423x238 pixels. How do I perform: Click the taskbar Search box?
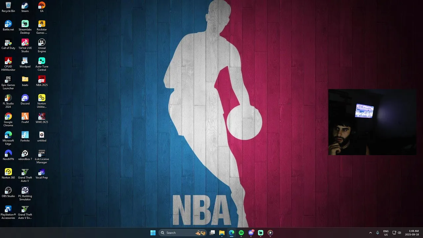click(183, 233)
